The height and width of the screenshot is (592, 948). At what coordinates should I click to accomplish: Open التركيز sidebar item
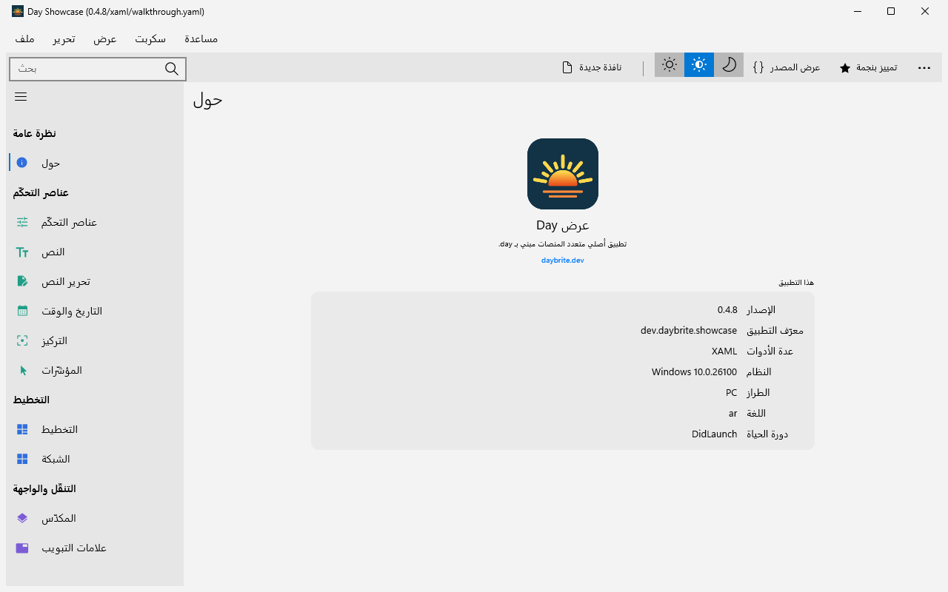95,340
